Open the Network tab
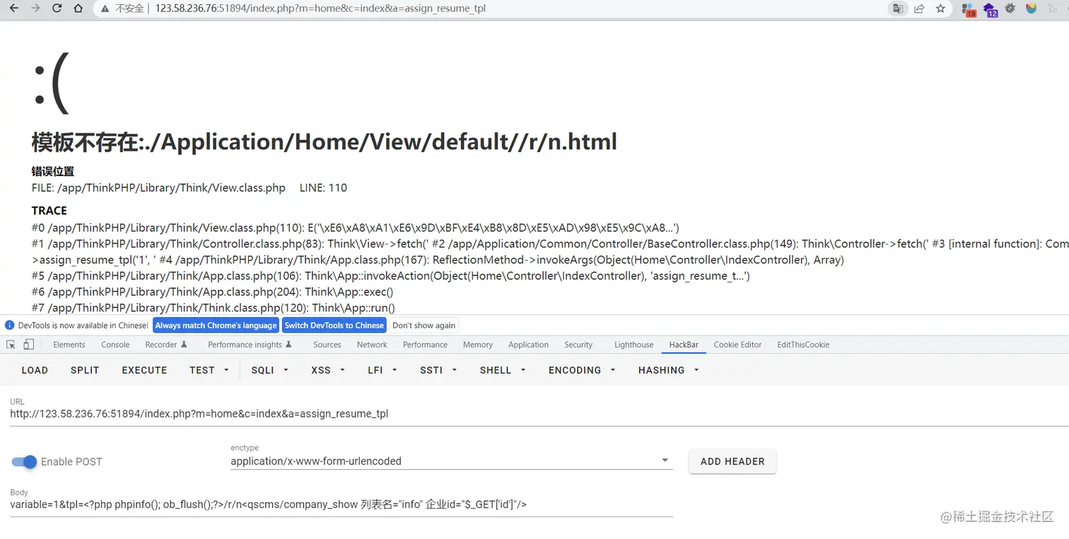Viewport: 1069px width, 539px height. pos(372,345)
